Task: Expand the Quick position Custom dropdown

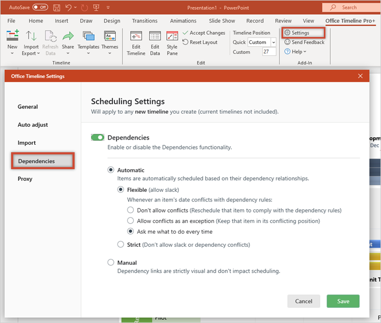Action: coord(274,42)
